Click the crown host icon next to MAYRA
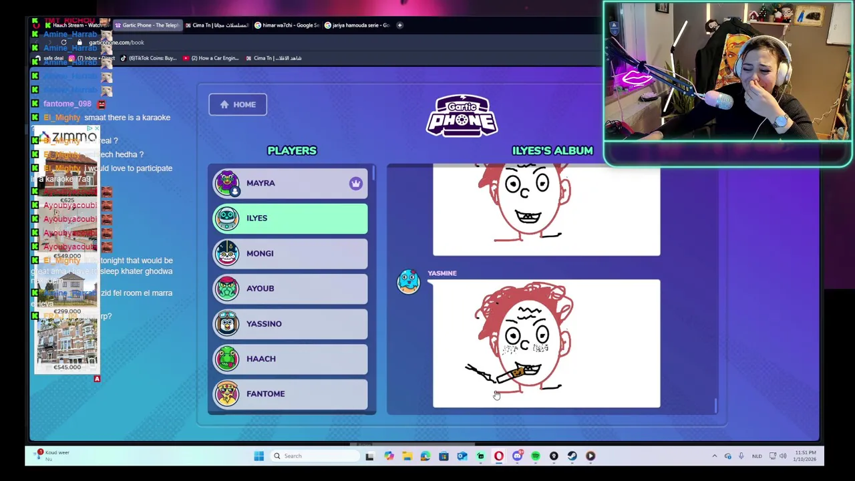The image size is (855, 481). (355, 183)
